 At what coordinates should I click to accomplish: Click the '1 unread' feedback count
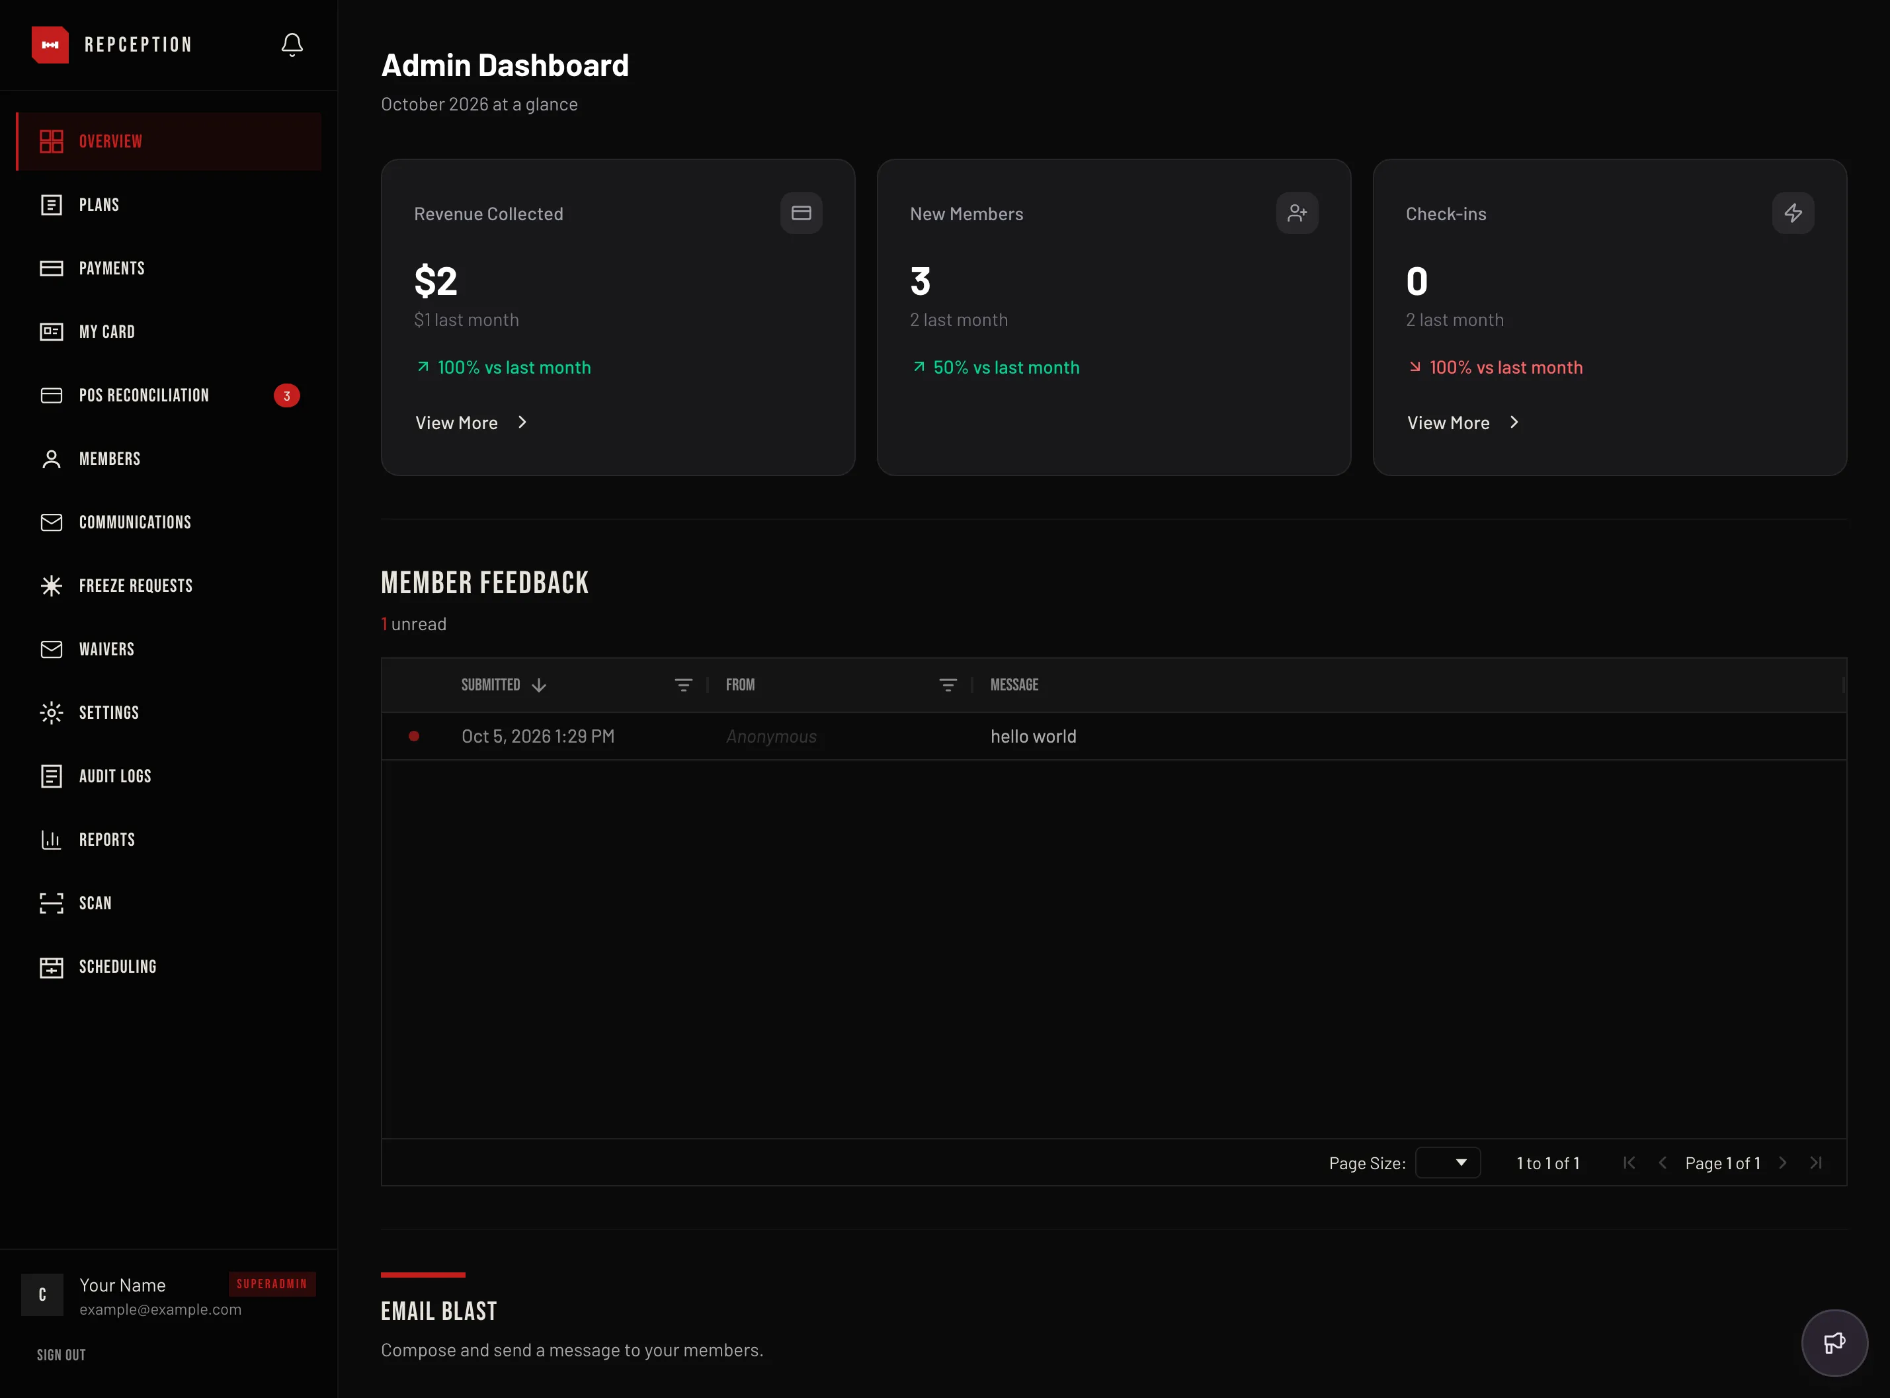pos(414,624)
